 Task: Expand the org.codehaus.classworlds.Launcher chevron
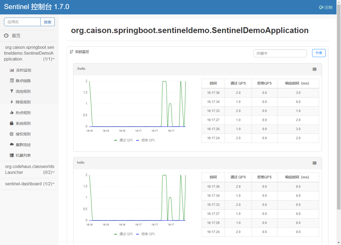point(53,172)
